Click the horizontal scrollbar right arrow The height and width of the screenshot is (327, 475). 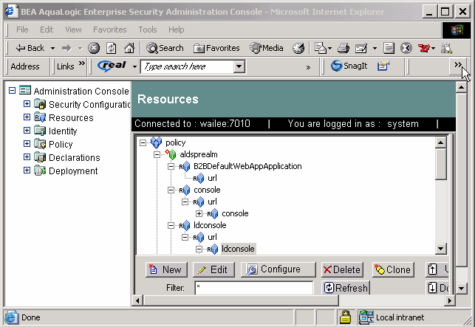tap(450, 300)
